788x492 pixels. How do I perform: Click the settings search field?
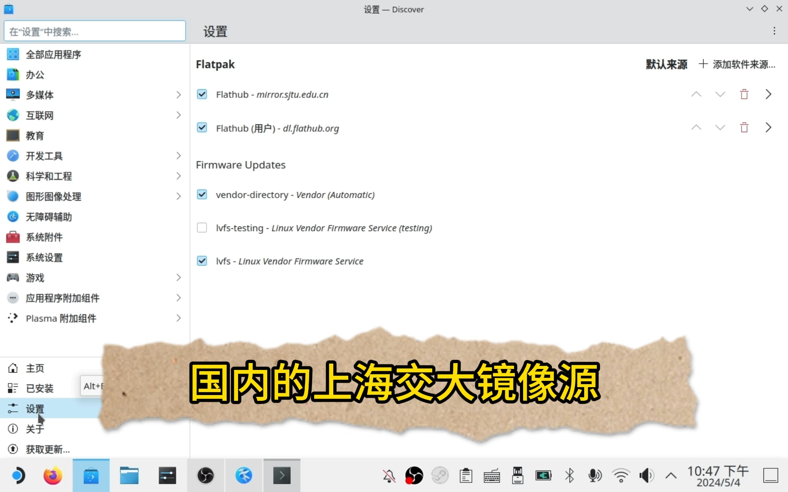pos(95,31)
